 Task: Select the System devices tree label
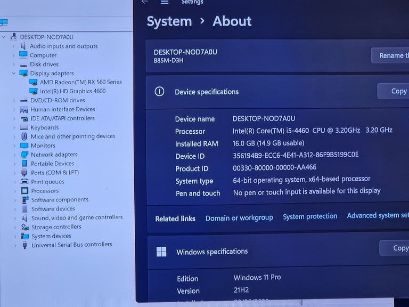coord(51,236)
